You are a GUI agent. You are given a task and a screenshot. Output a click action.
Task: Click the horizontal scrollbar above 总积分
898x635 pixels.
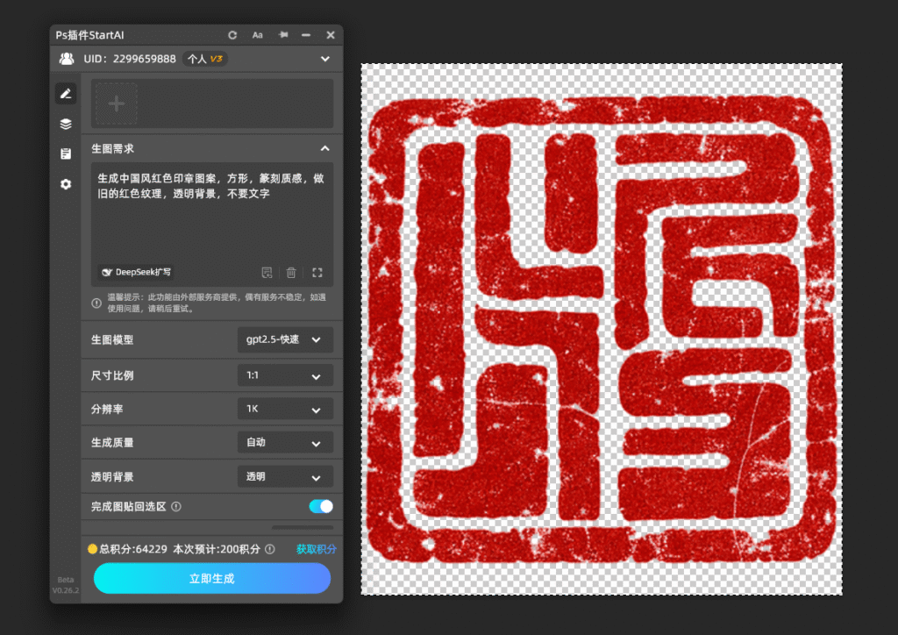pyautogui.click(x=303, y=527)
